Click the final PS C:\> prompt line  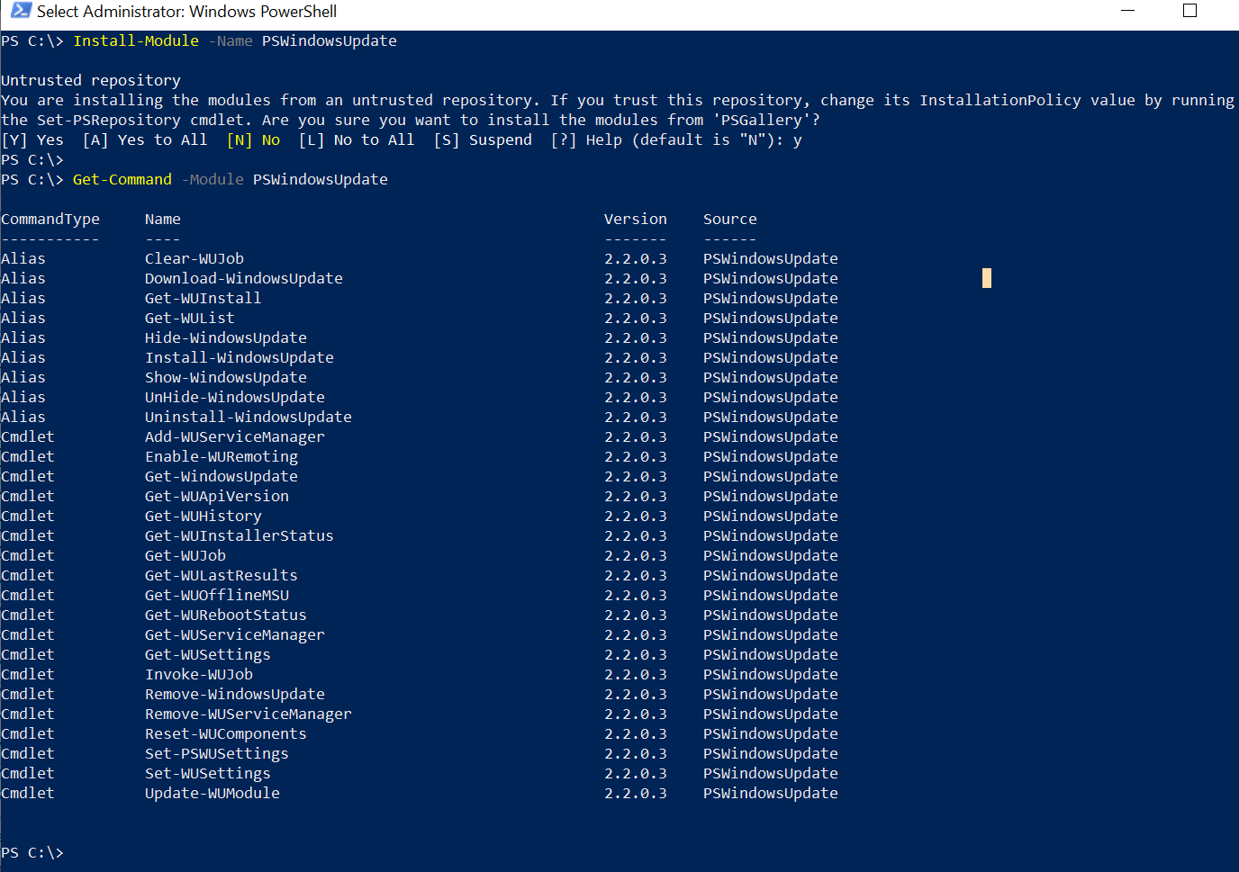(x=32, y=852)
